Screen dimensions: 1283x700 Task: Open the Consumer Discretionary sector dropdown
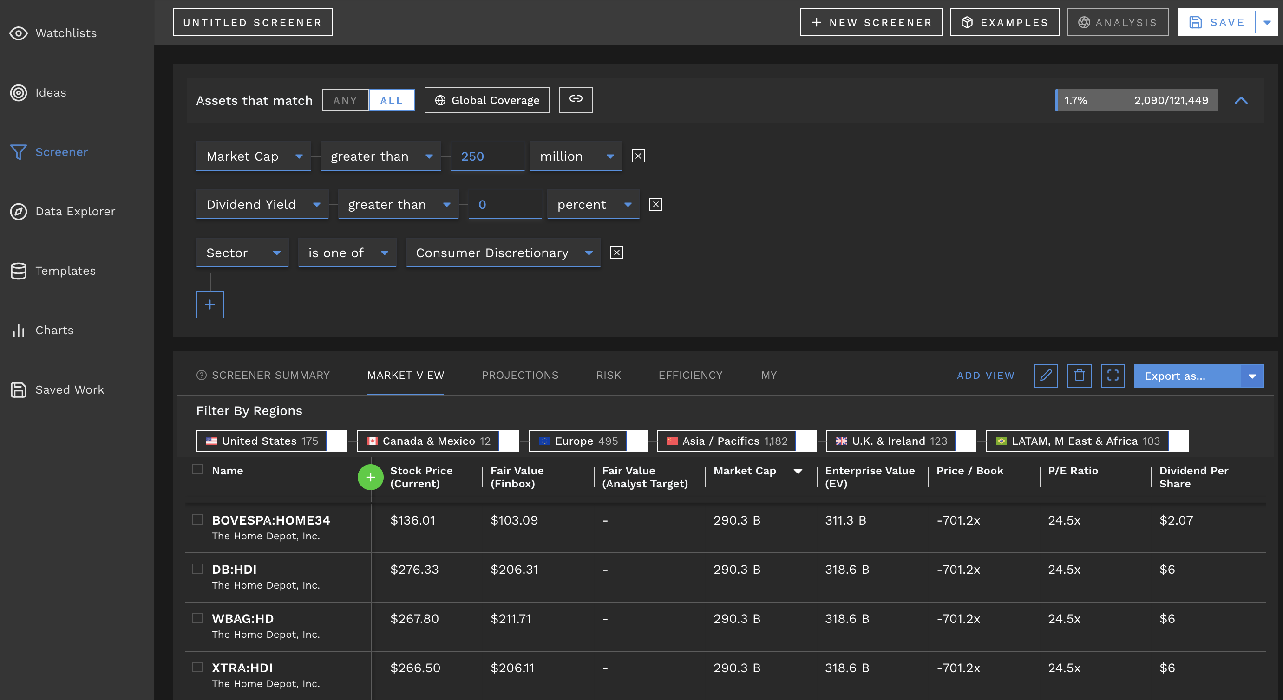click(x=503, y=253)
